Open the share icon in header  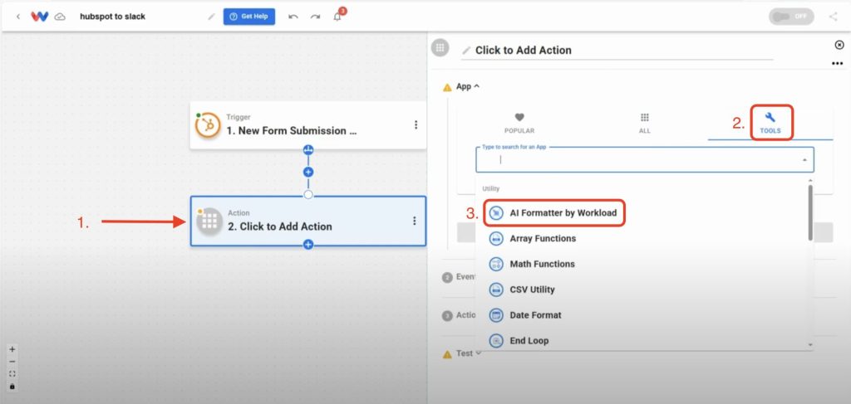click(833, 17)
